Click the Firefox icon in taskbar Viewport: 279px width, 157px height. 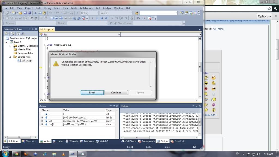click(x=26, y=154)
